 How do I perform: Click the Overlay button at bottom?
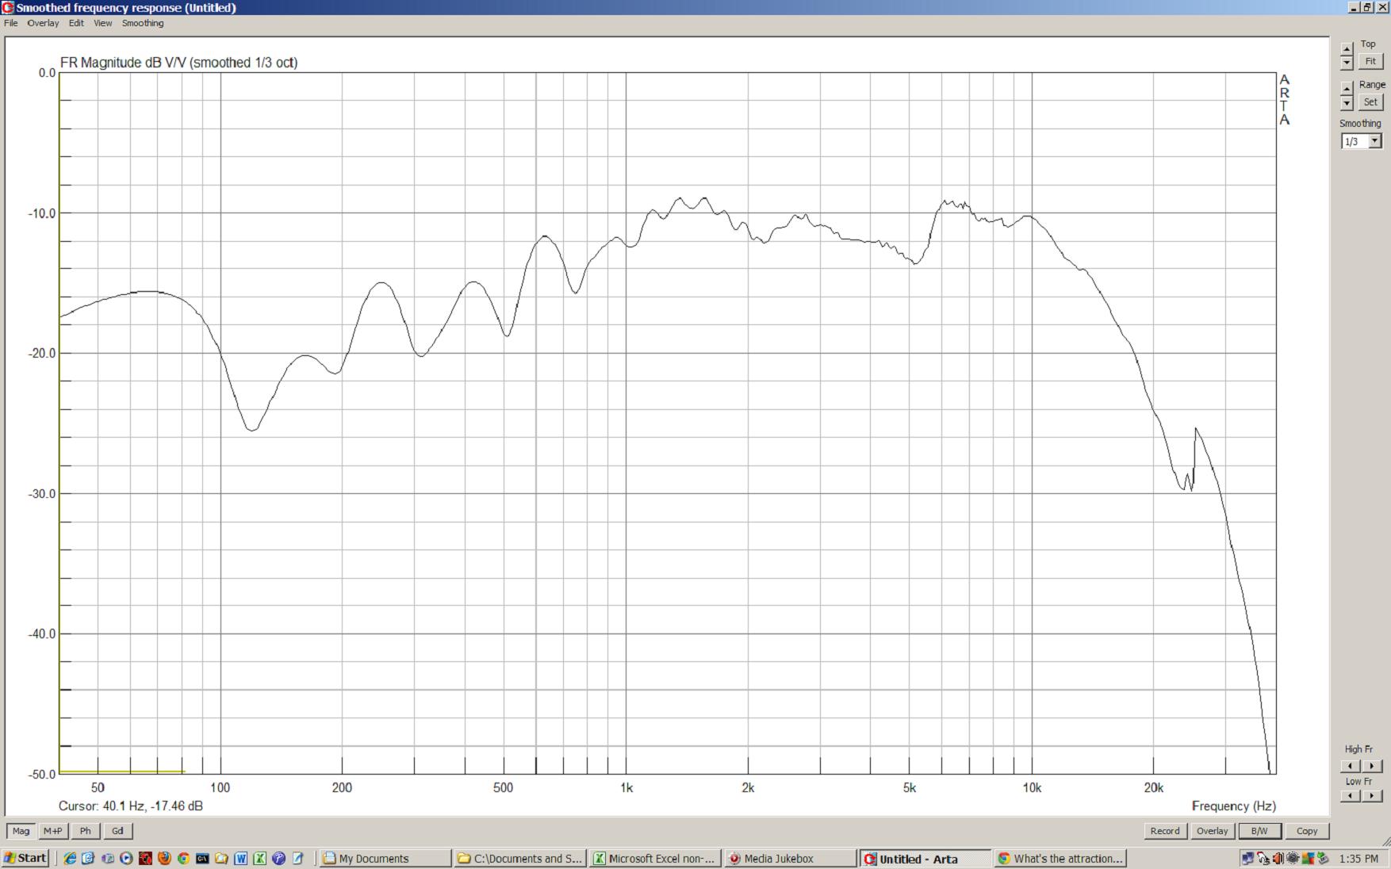pyautogui.click(x=1213, y=831)
